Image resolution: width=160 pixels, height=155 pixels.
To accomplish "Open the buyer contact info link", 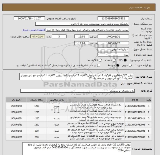I will (34, 30).
